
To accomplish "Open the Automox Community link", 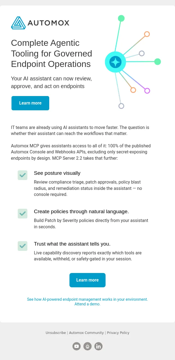I will pos(86,333).
